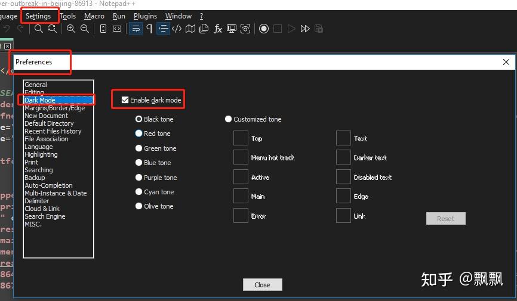Pick the Text color swatch
The height and width of the screenshot is (301, 517).
pos(343,138)
